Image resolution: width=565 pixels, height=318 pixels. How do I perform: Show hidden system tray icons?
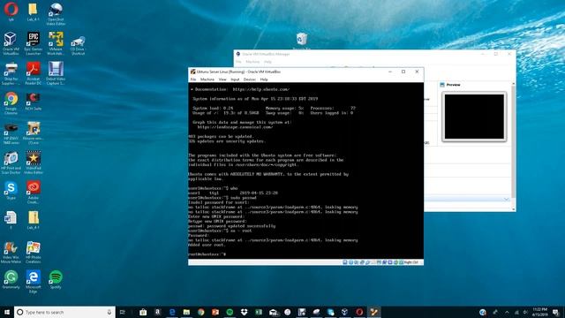pos(507,312)
